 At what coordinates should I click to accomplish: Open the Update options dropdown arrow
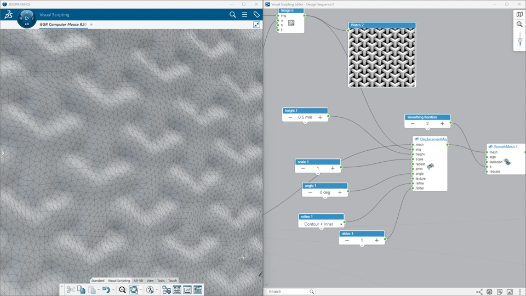[141, 289]
